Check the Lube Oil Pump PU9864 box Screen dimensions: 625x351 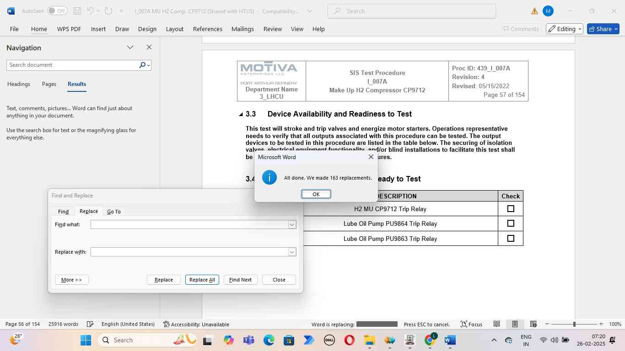tap(511, 223)
